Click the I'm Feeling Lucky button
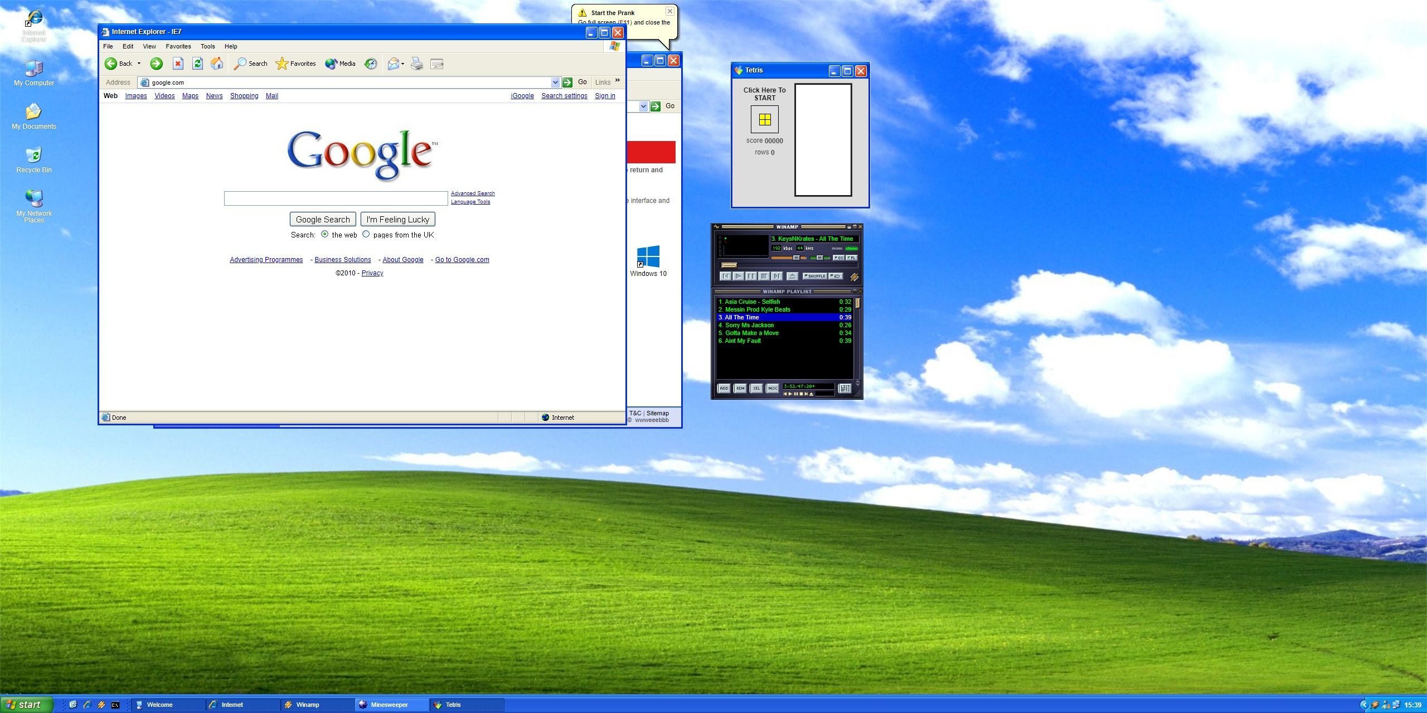The image size is (1427, 713). (x=397, y=219)
